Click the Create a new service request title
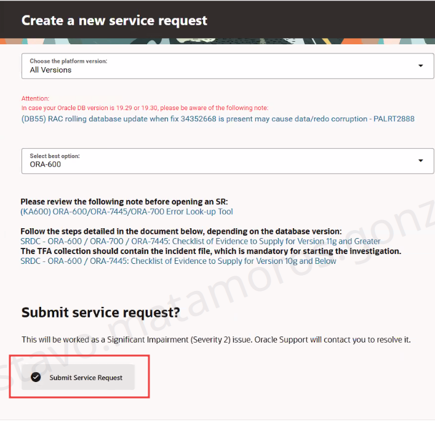The image size is (435, 422). (114, 20)
